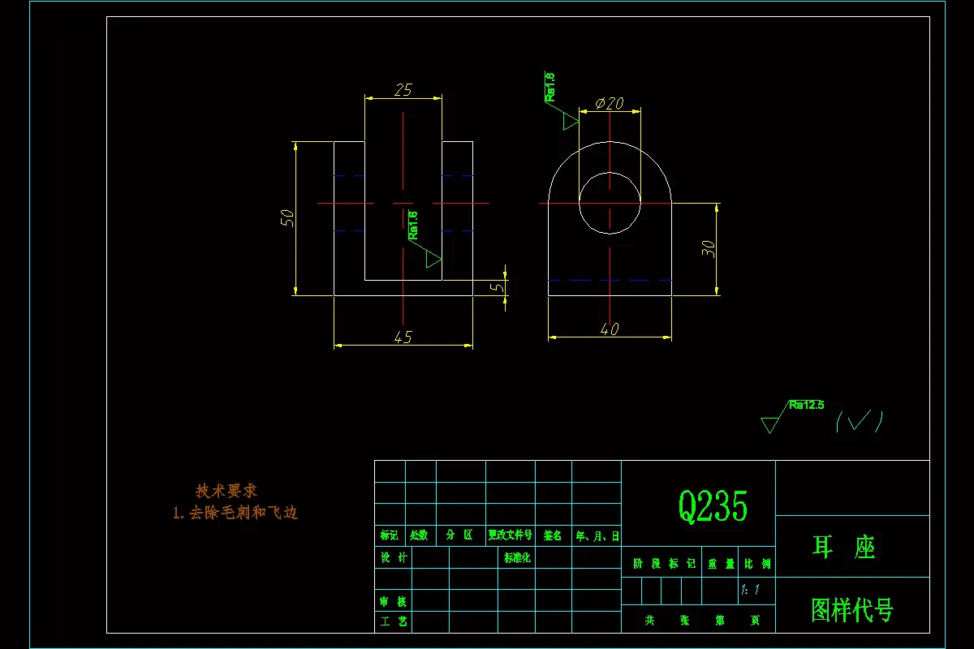Select the 45 base width dimension text
974x649 pixels.
tap(403, 337)
